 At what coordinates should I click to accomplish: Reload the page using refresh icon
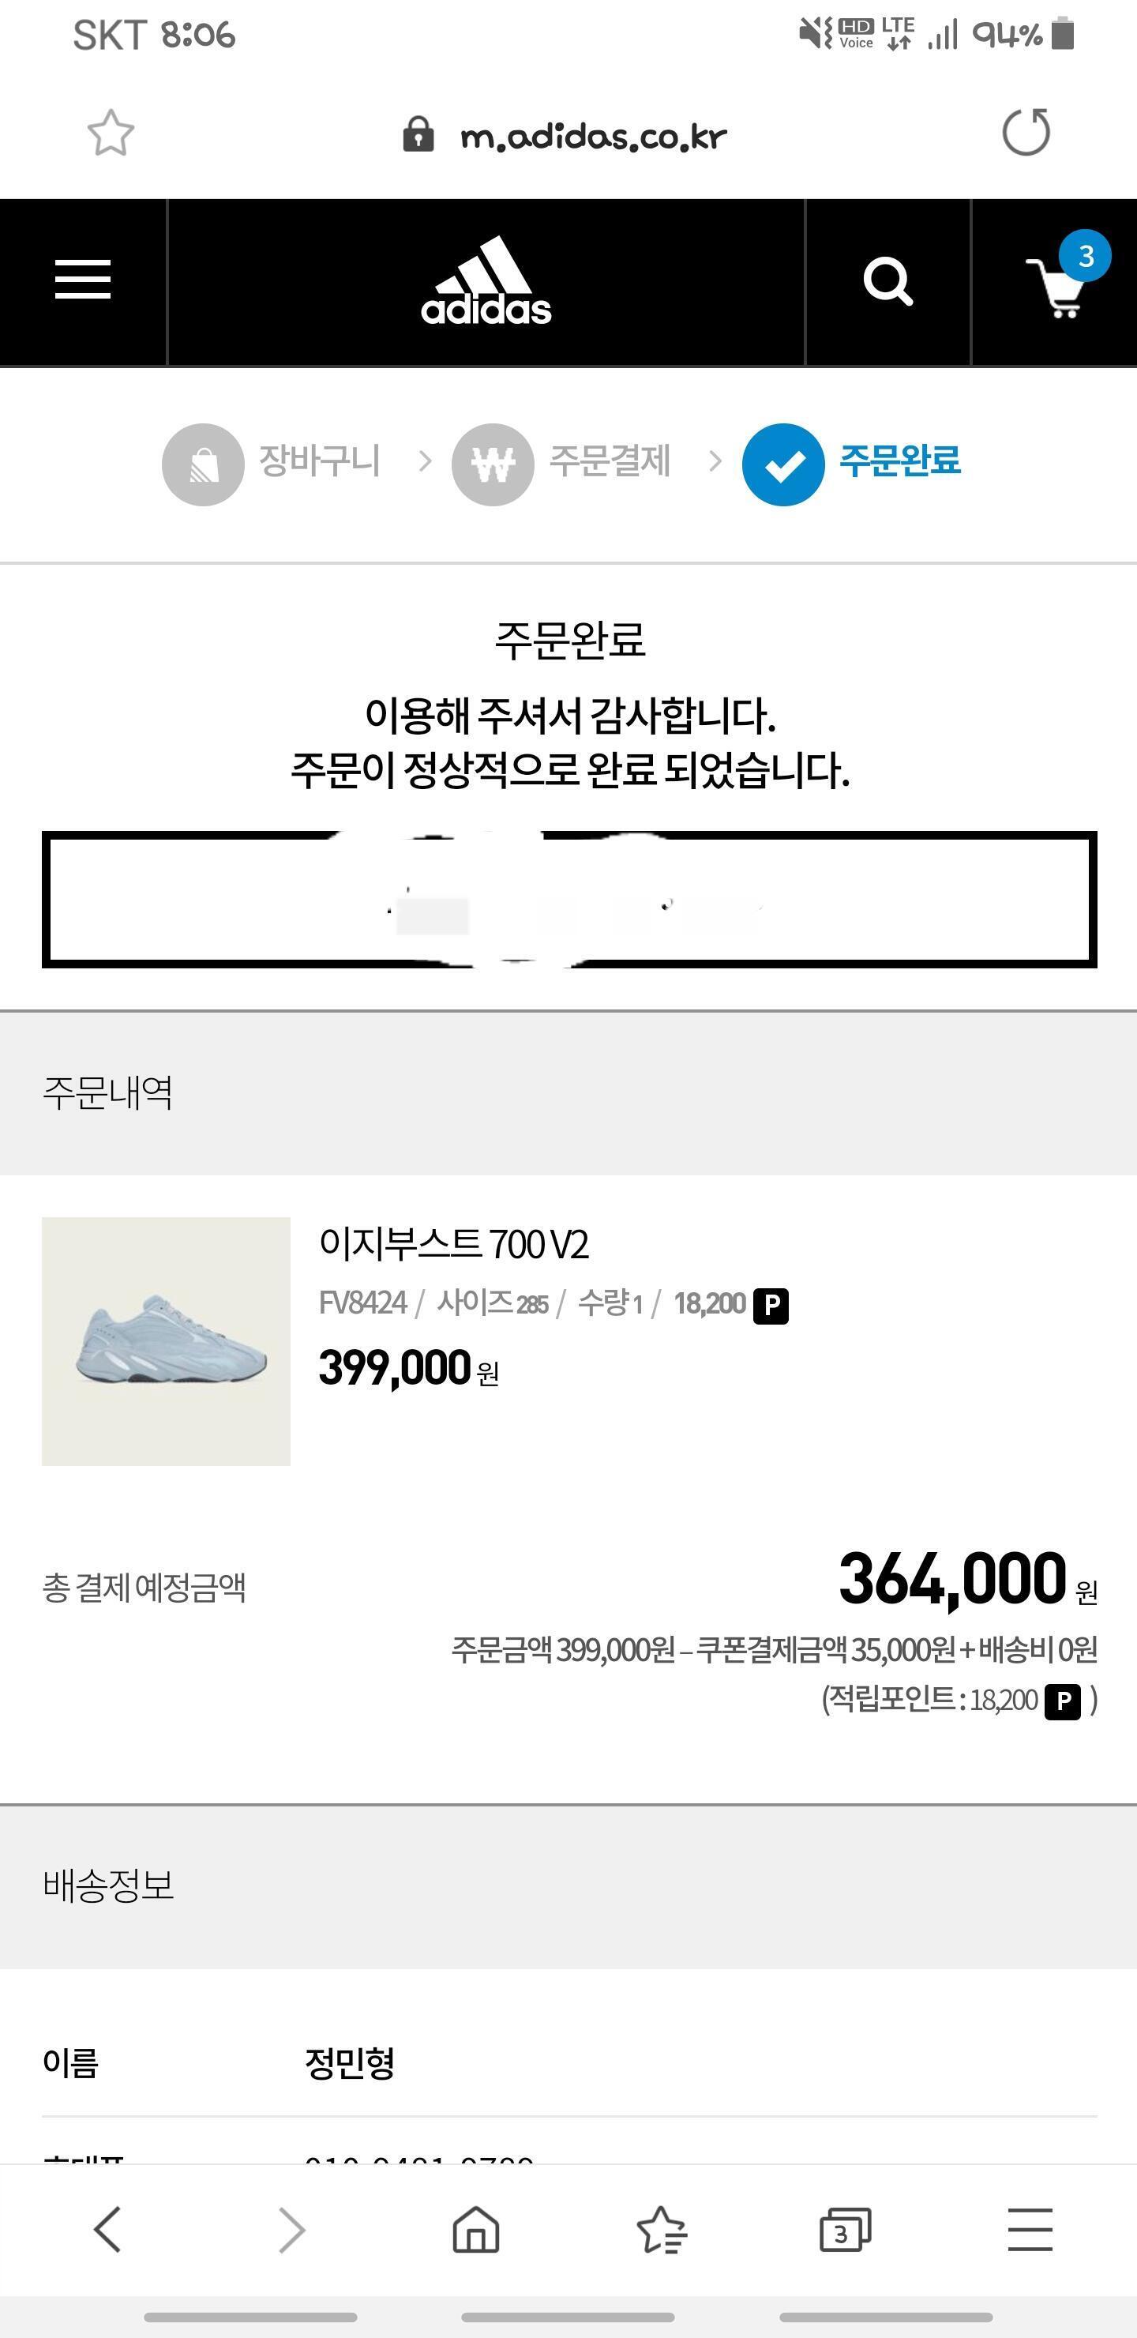pos(1026,133)
